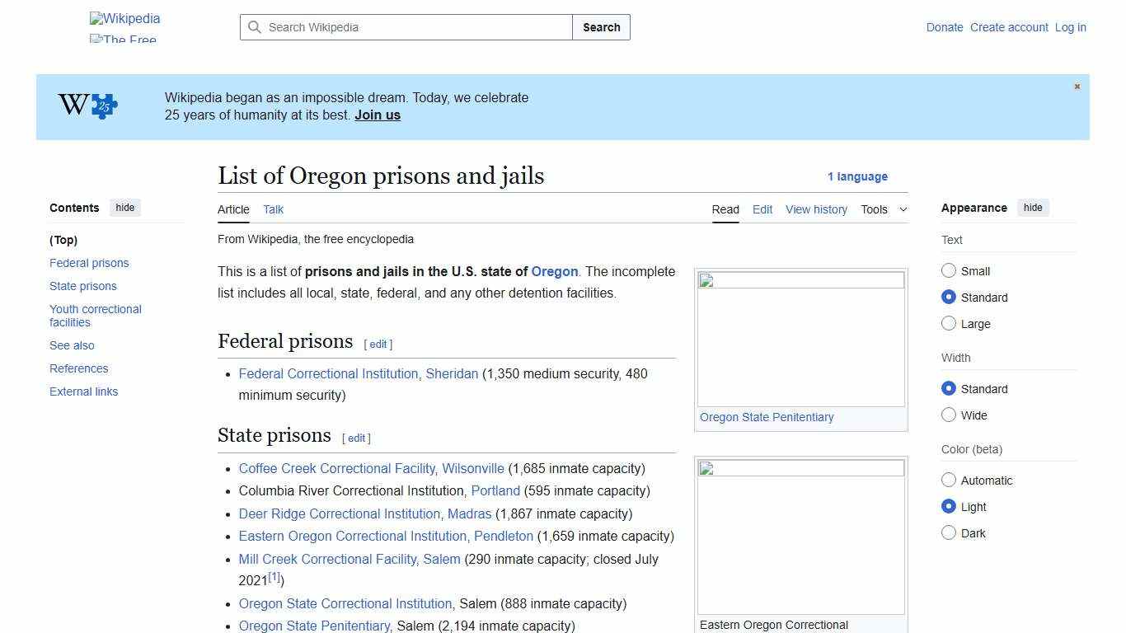Open the View history tab
This screenshot has width=1126, height=633.
[816, 209]
